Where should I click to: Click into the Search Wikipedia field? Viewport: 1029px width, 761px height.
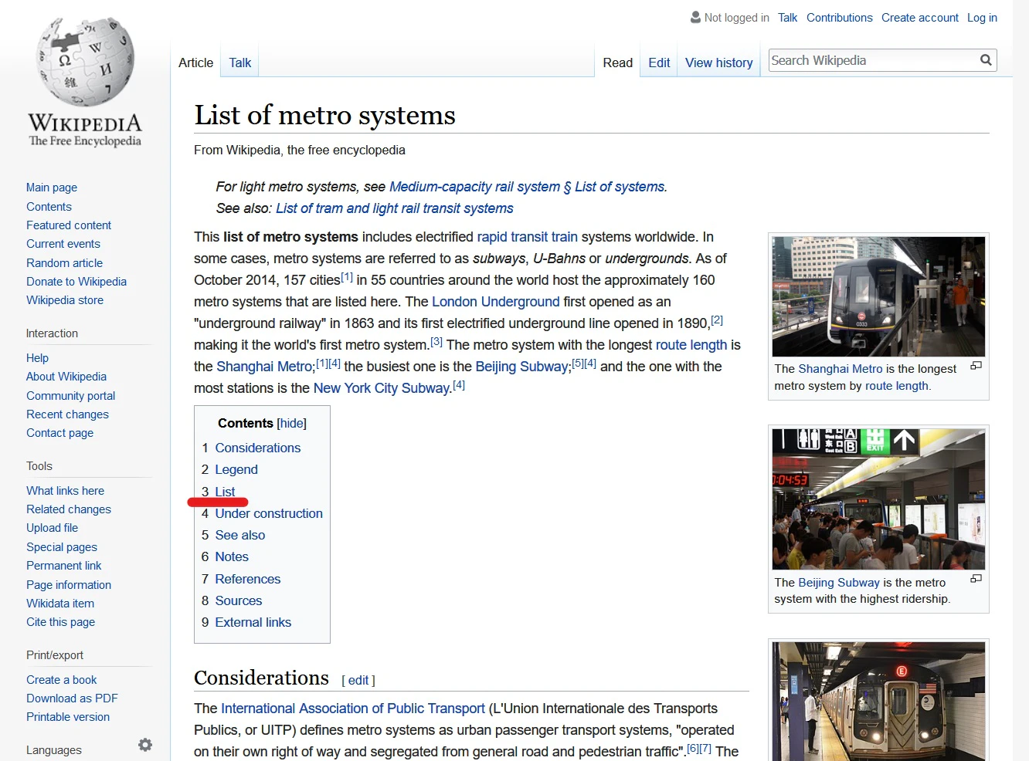(873, 60)
